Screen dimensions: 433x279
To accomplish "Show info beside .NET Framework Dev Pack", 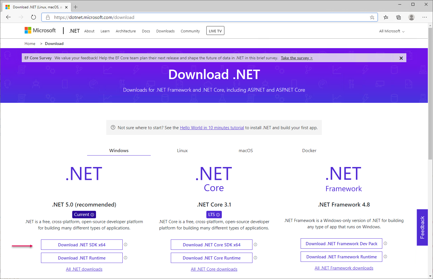I will (x=385, y=243).
